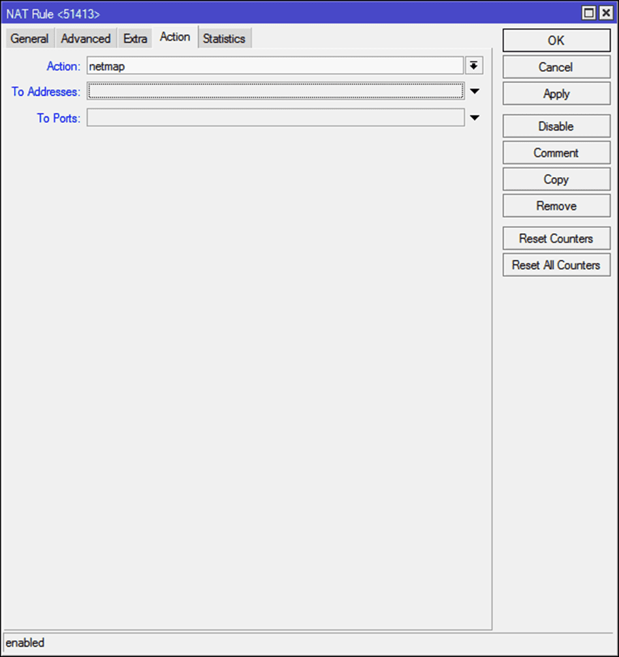
Task: Click into the To Ports field
Action: [276, 118]
